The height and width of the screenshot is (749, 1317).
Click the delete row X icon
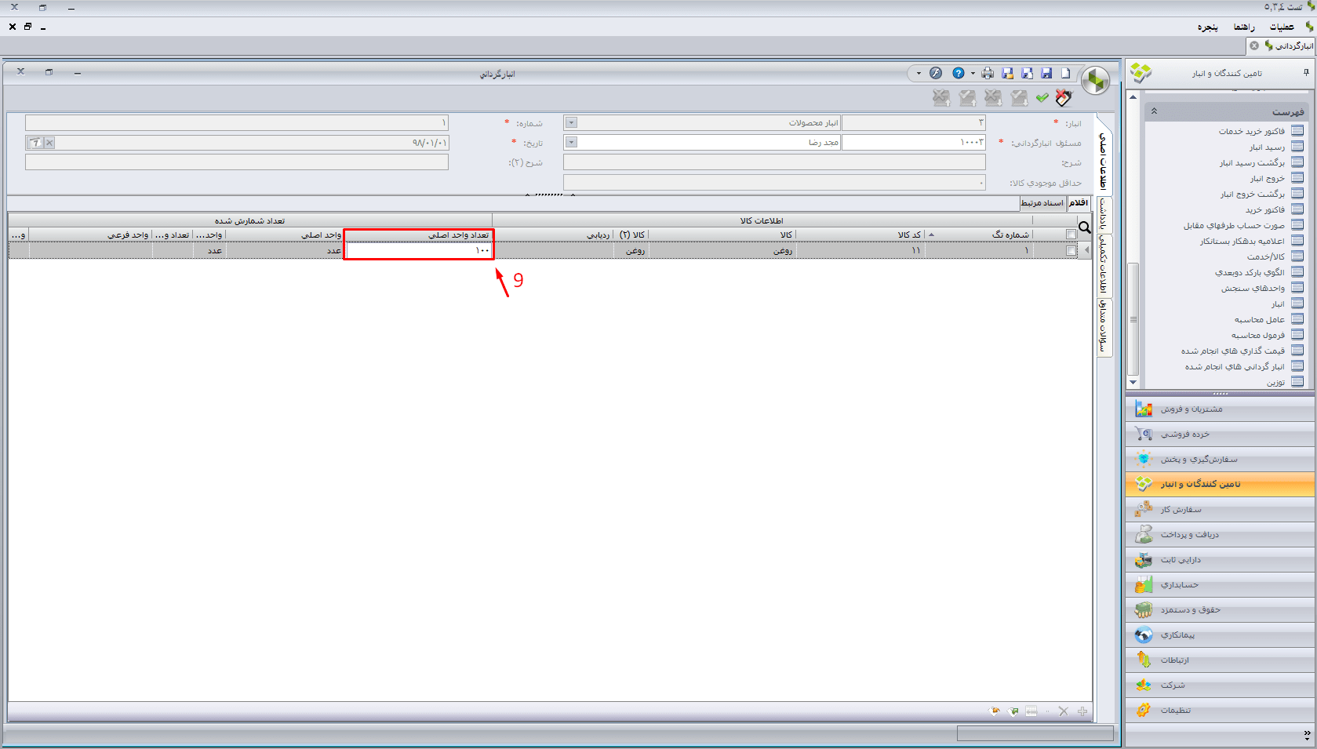[1063, 711]
